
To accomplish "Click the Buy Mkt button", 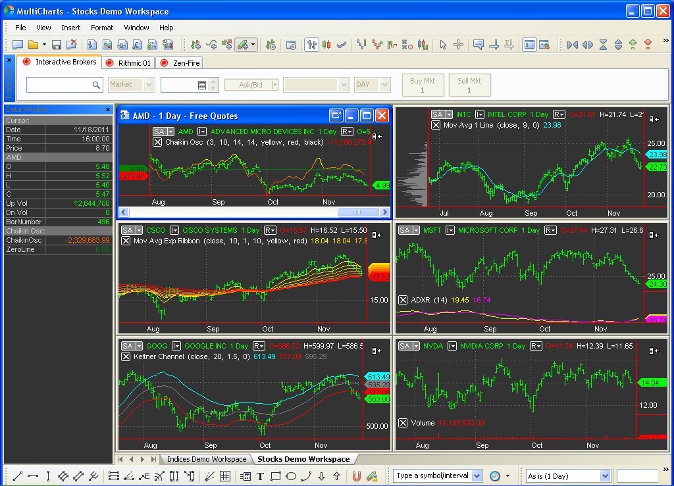I will click(423, 85).
